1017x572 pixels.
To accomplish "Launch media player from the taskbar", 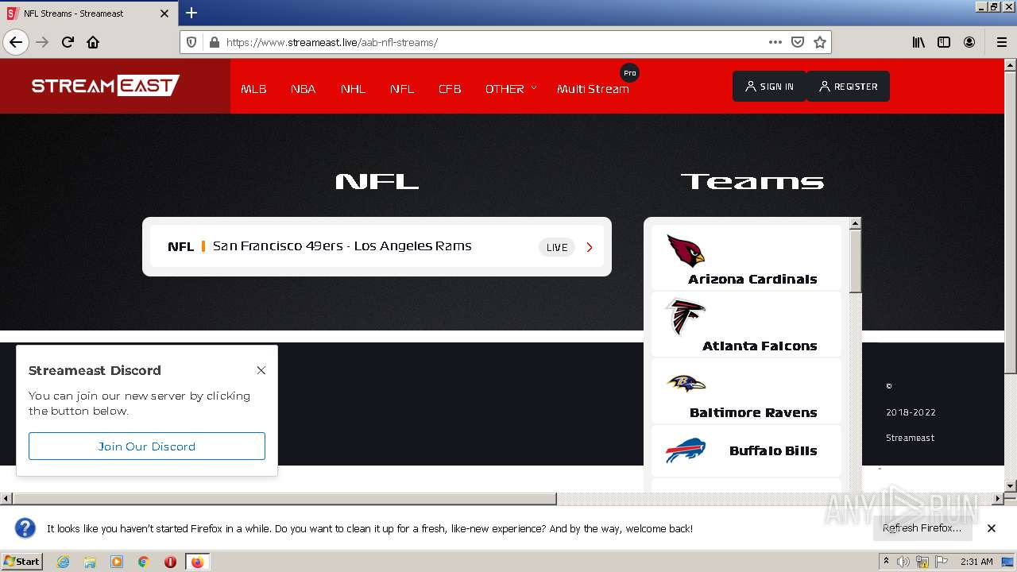I will (x=117, y=562).
